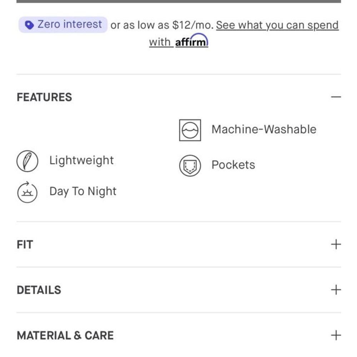The height and width of the screenshot is (357, 357).
Task: Click the purple price tag icon
Action: click(29, 25)
